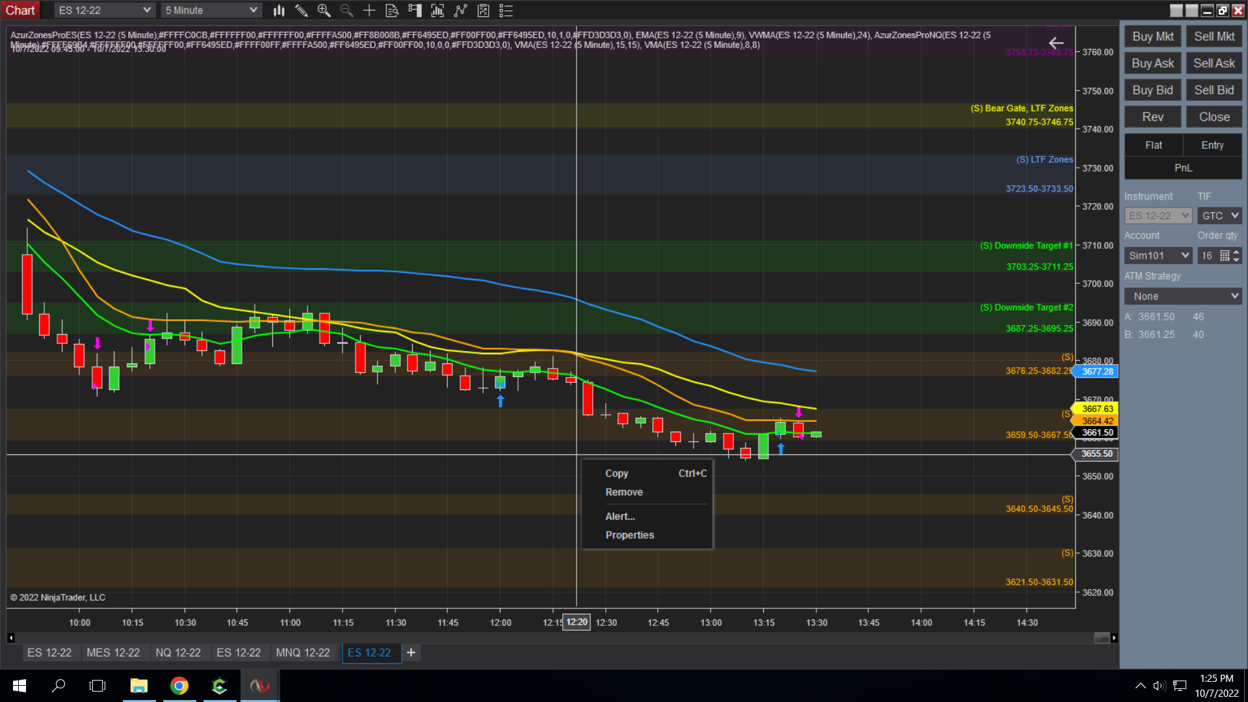Select Properties in the context menu
Viewport: 1248px width, 702px height.
[629, 535]
